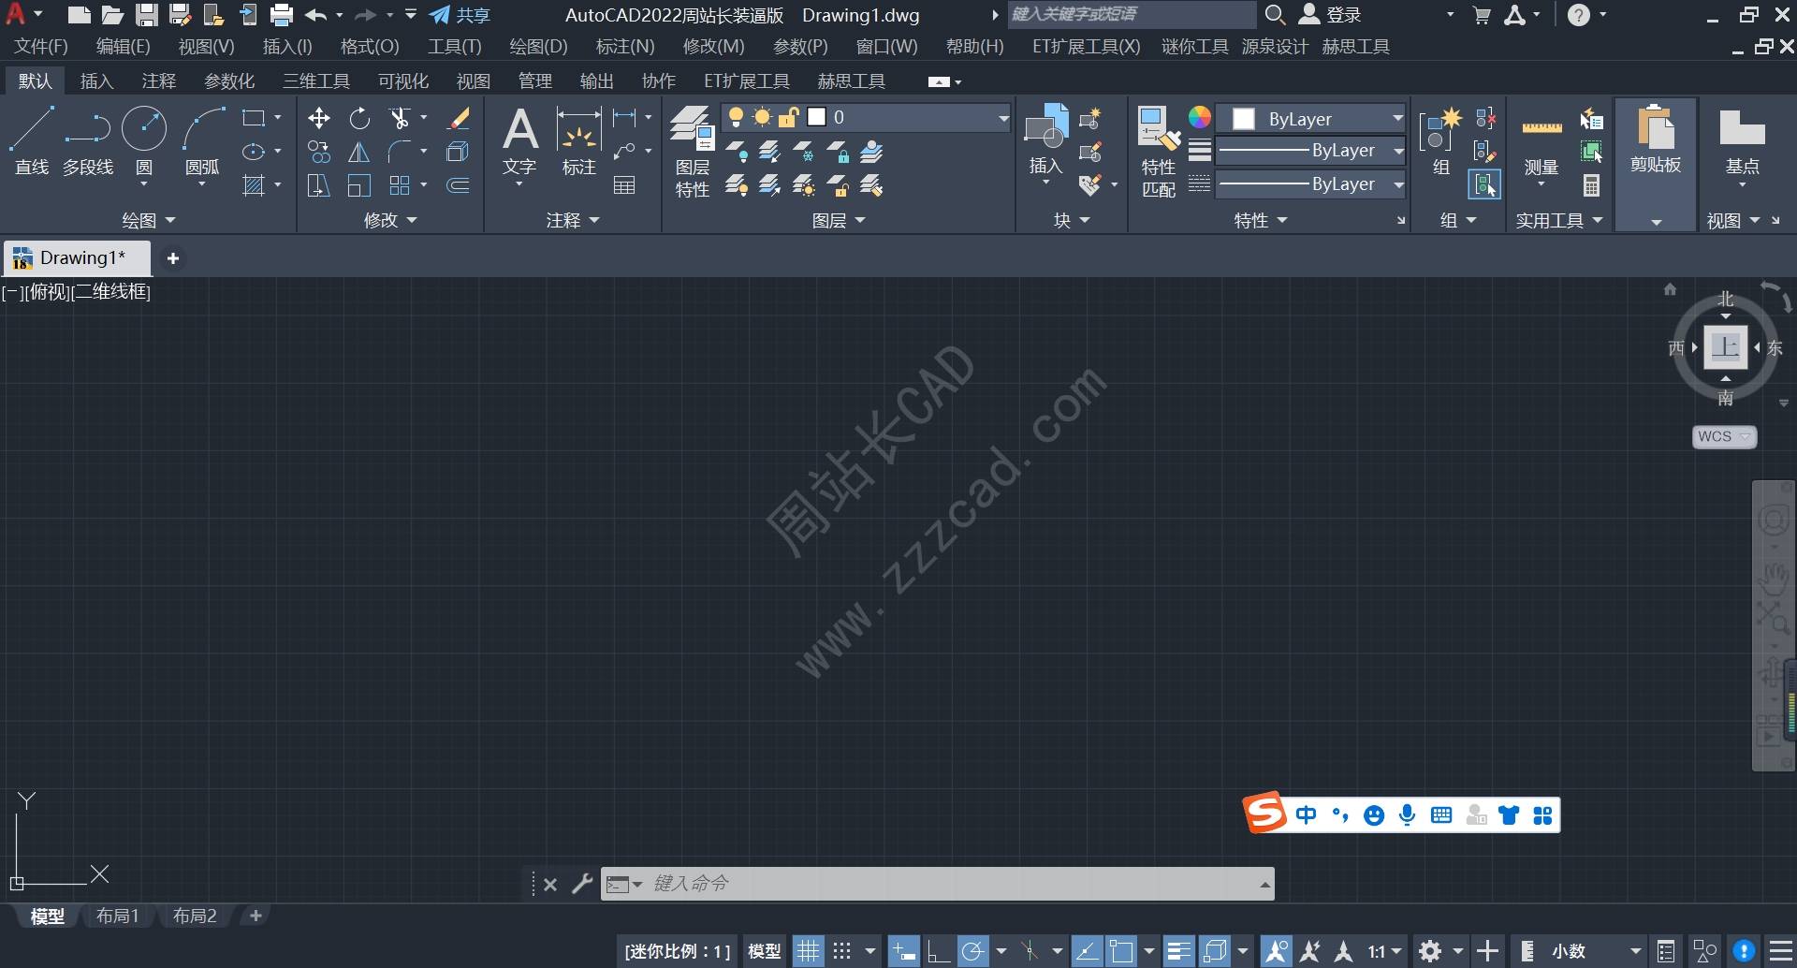Expand the Modify (修改) panel
Viewport: 1797px width, 968px height.
[390, 220]
